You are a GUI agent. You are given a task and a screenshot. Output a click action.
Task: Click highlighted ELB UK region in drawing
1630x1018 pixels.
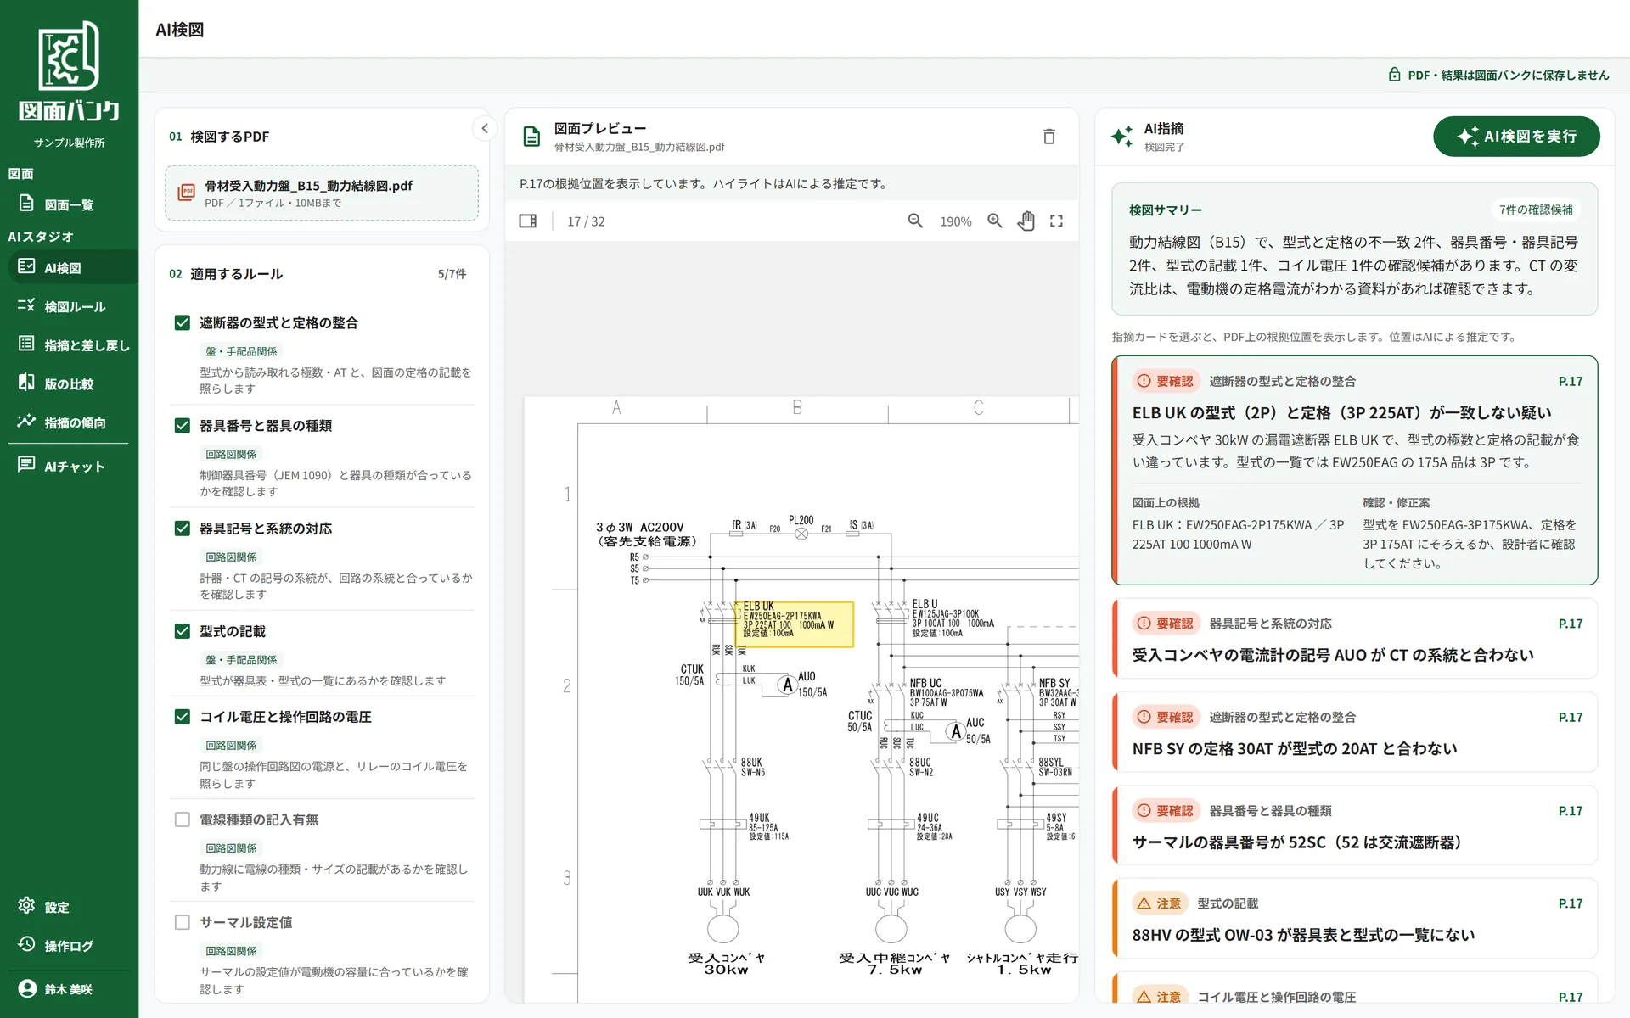click(794, 624)
